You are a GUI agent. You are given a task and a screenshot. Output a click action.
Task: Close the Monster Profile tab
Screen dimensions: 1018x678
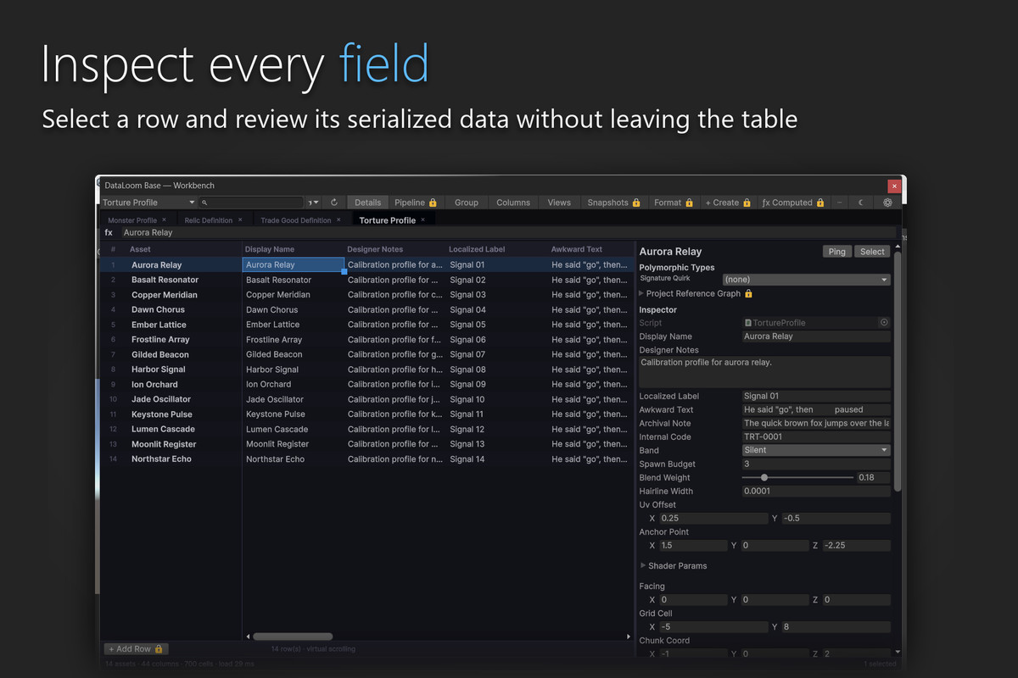point(164,220)
